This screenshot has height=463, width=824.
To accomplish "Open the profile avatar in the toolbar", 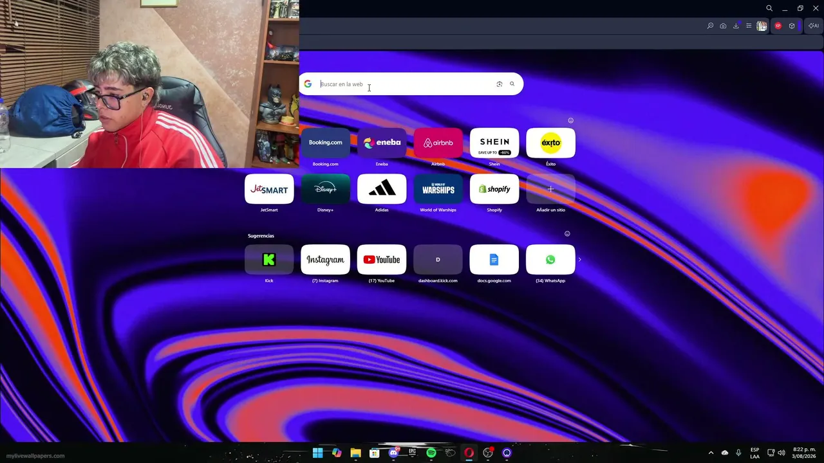I will (762, 26).
